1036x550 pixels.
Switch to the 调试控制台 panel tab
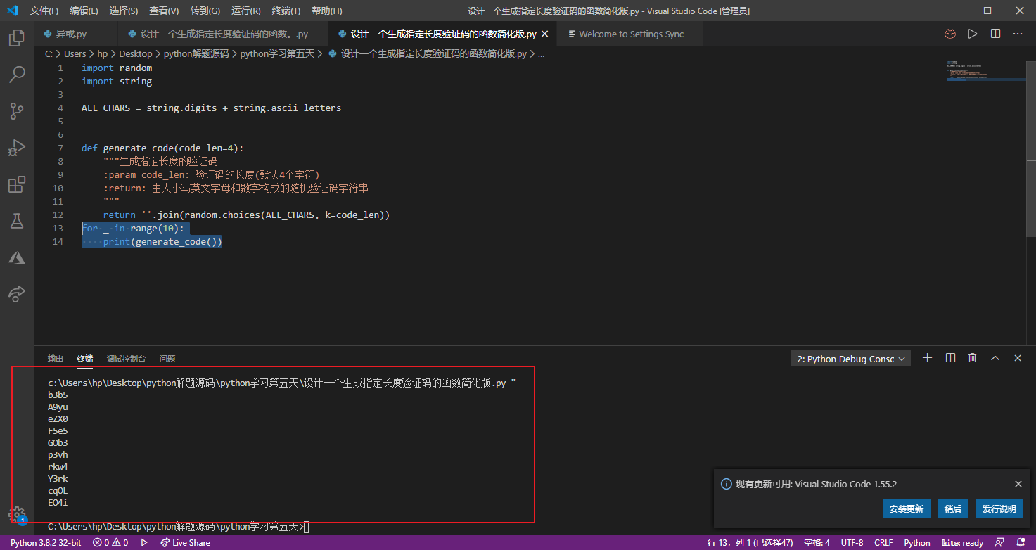pos(126,359)
